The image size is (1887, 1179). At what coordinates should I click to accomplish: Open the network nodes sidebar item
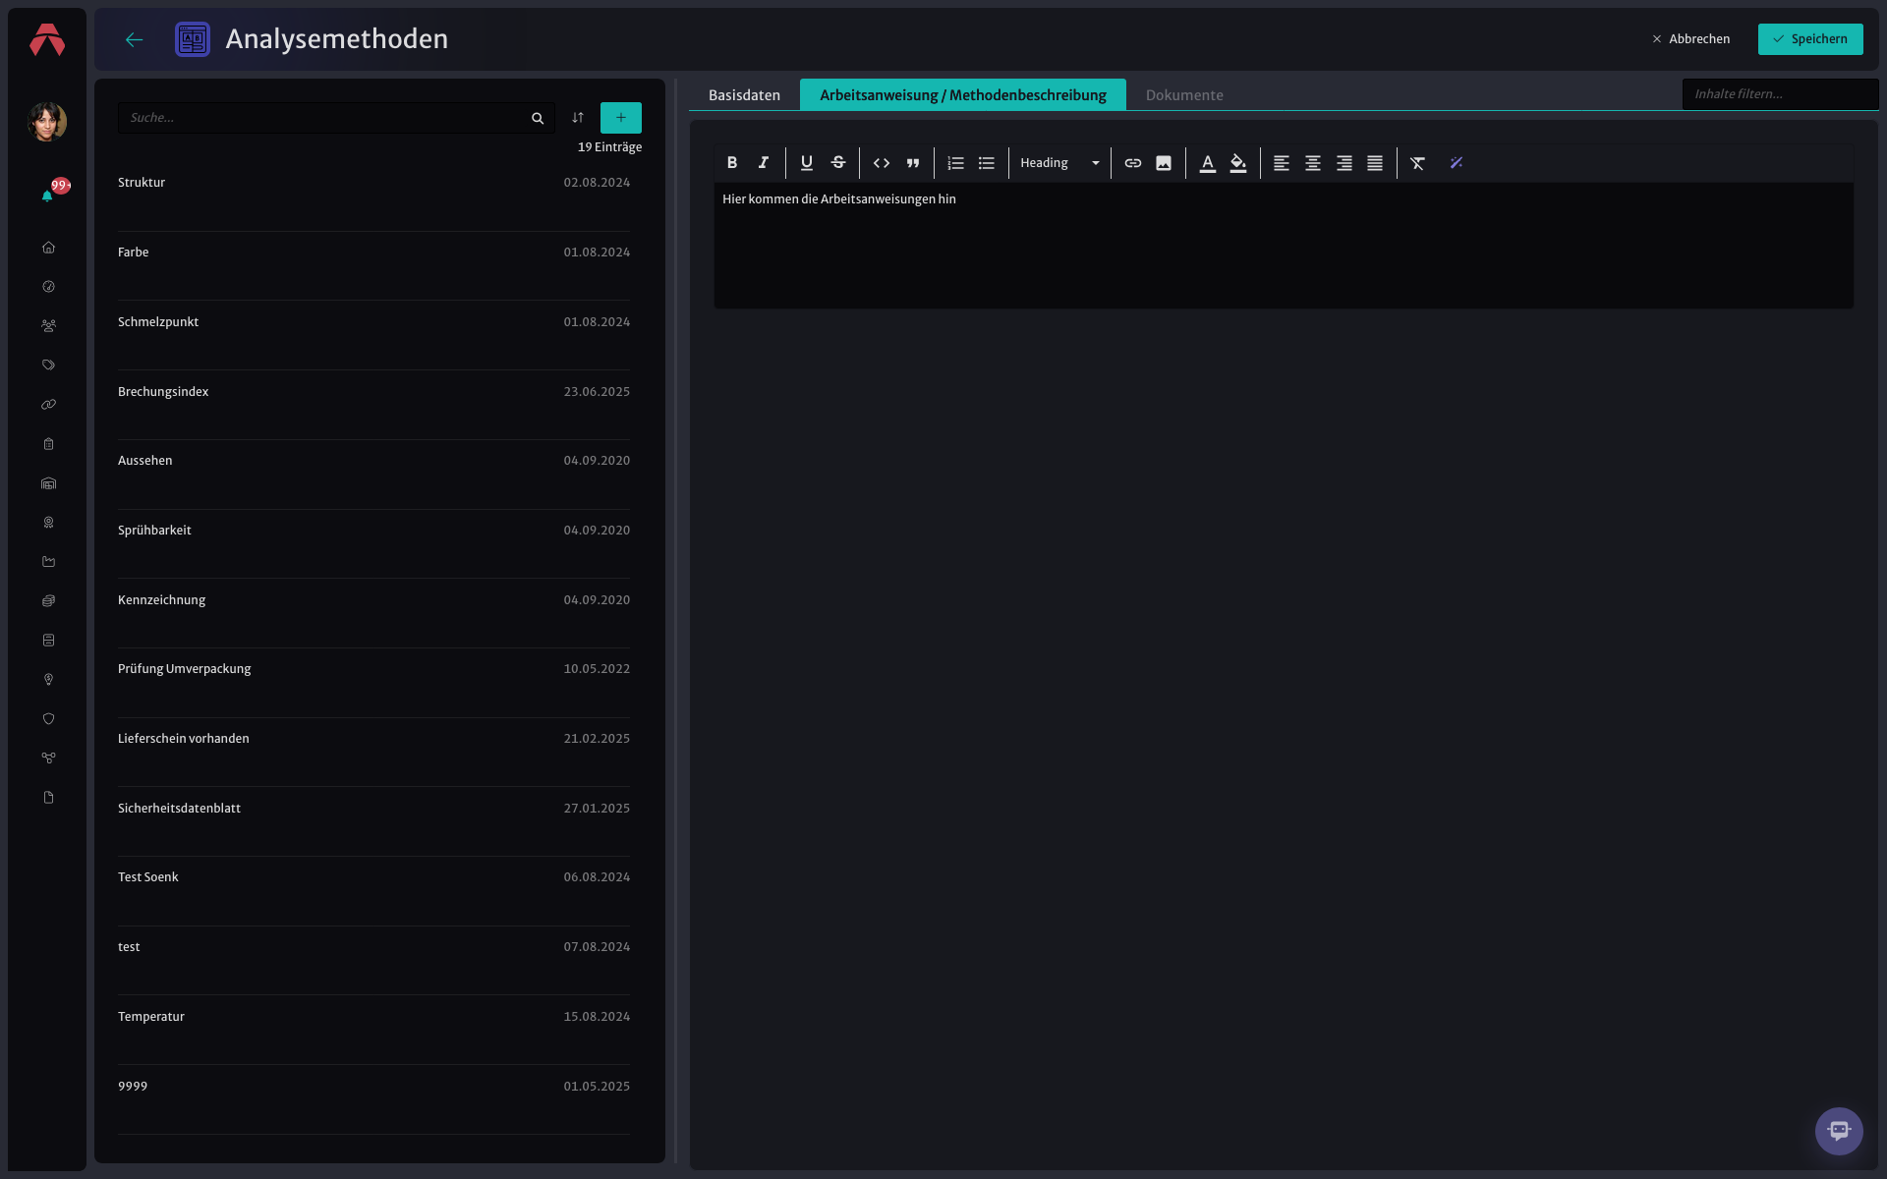click(x=48, y=758)
